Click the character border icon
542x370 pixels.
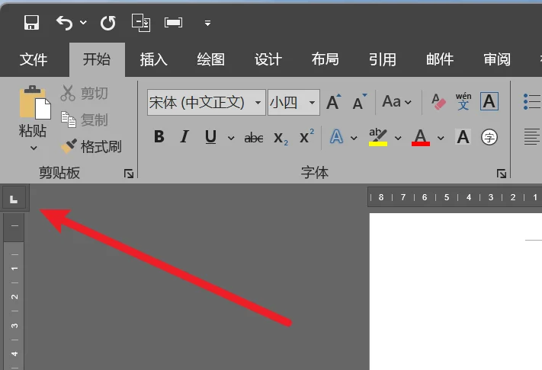[489, 101]
